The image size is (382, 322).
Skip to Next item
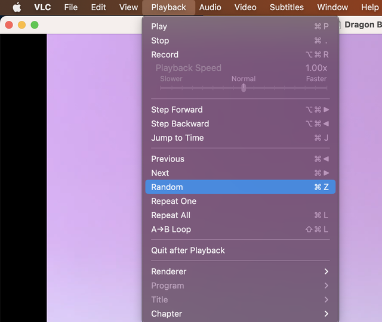pos(240,173)
